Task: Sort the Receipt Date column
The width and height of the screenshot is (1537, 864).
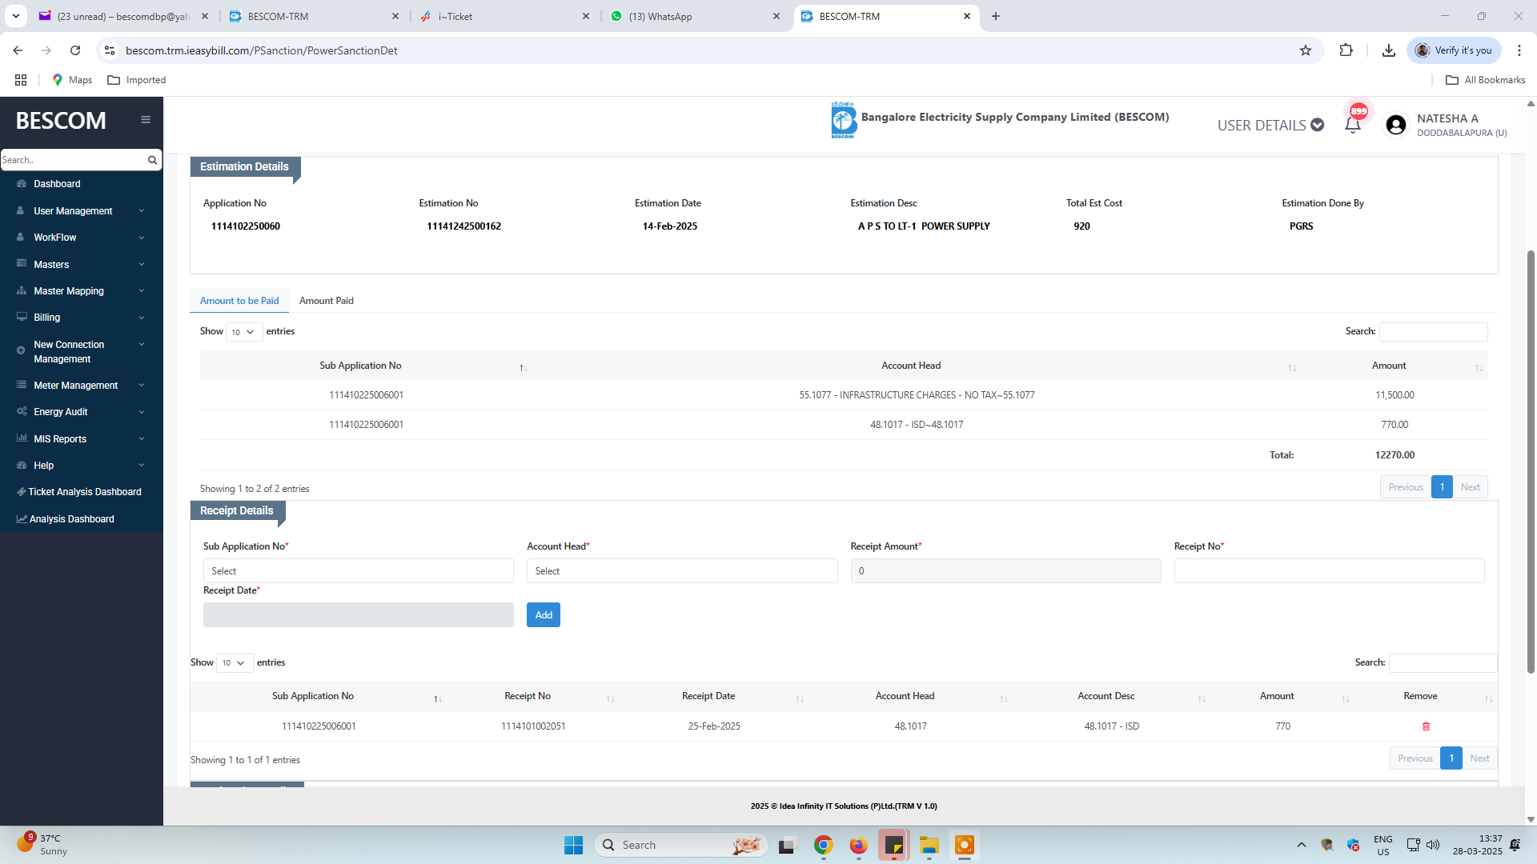Action: [x=800, y=698]
